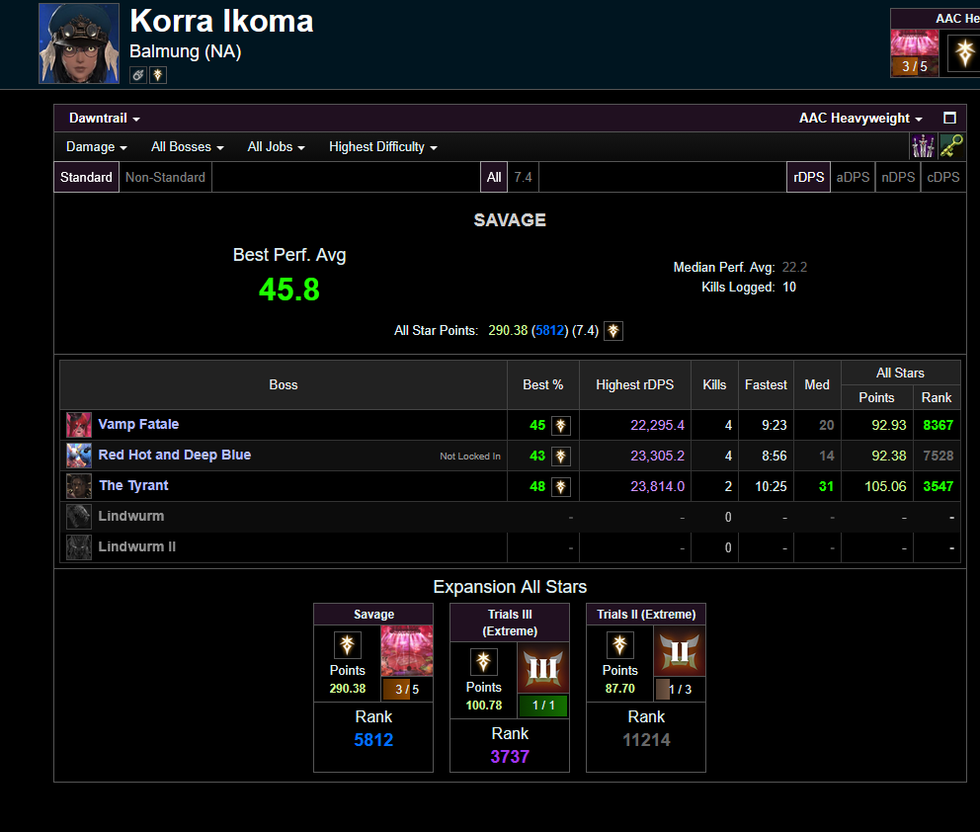Click the Trials II roman numeral emblem

(680, 651)
